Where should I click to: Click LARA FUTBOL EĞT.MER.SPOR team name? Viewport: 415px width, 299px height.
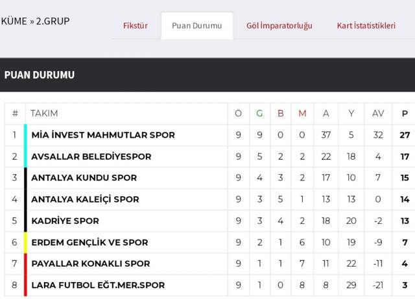click(x=98, y=285)
